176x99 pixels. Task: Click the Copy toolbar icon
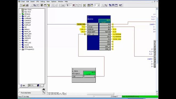coord(35,5)
